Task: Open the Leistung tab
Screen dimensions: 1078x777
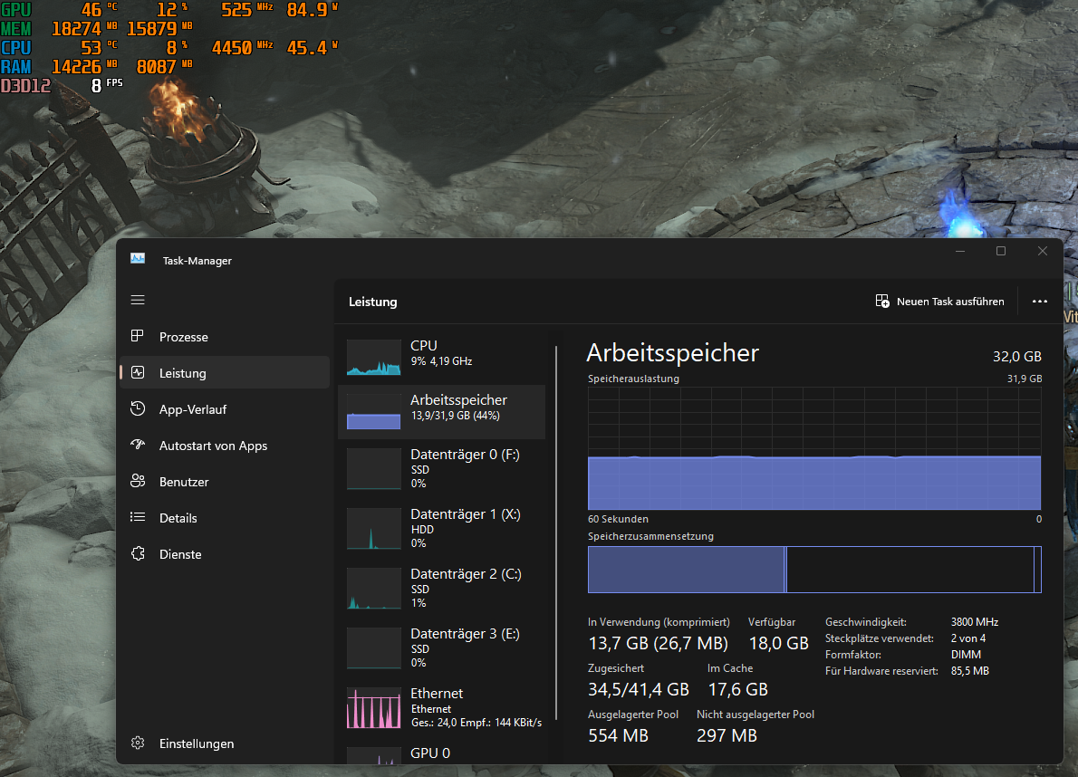Action: (224, 373)
